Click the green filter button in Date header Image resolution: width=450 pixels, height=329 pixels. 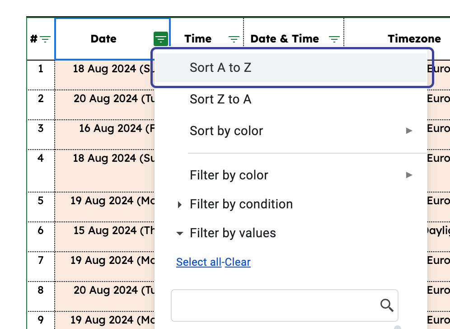coord(161,39)
